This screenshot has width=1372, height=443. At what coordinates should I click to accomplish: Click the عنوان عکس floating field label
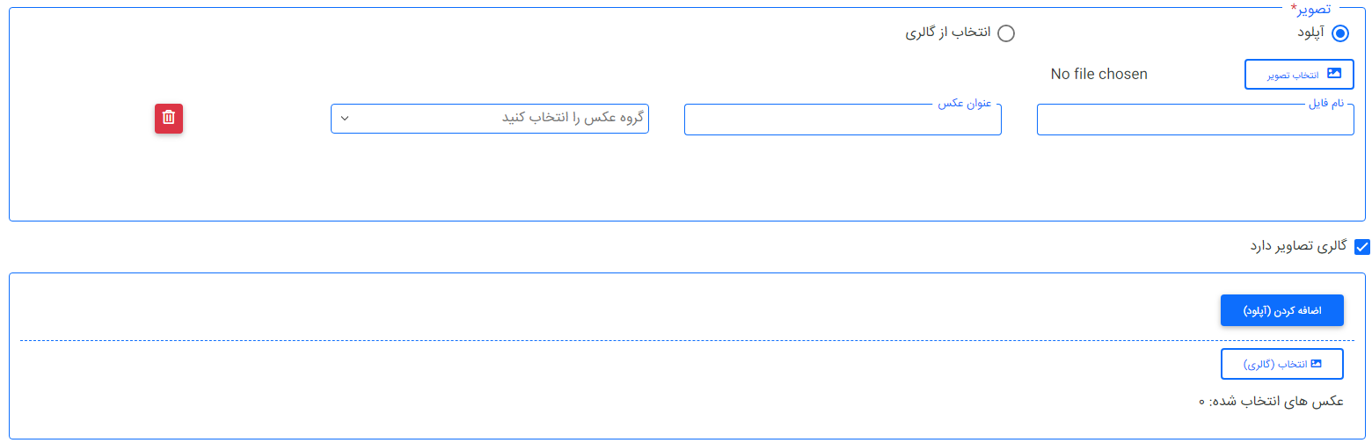(965, 105)
